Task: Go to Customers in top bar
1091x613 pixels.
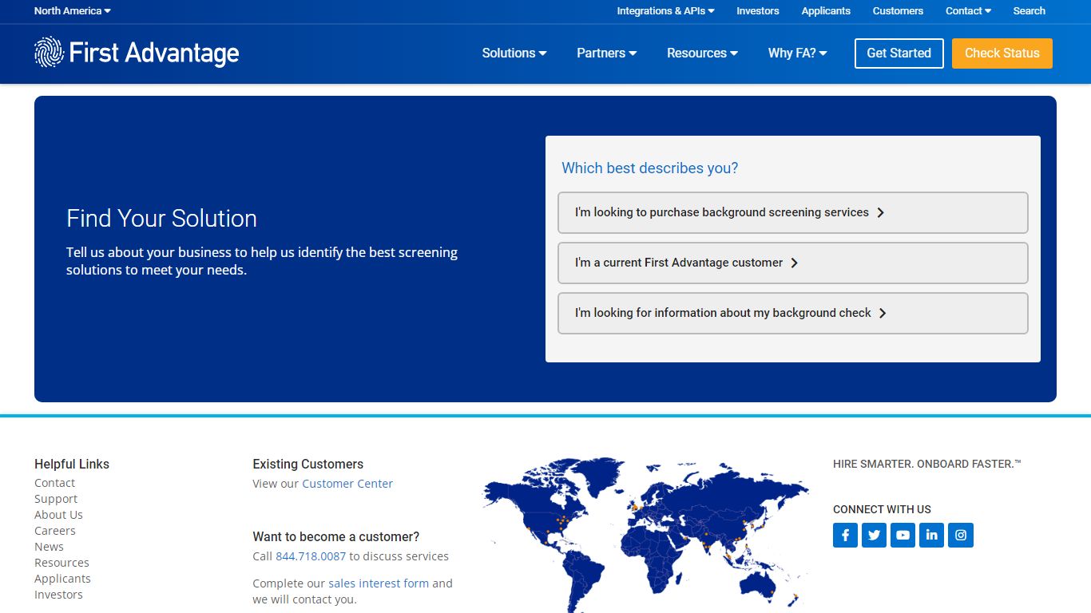Action: point(898,11)
